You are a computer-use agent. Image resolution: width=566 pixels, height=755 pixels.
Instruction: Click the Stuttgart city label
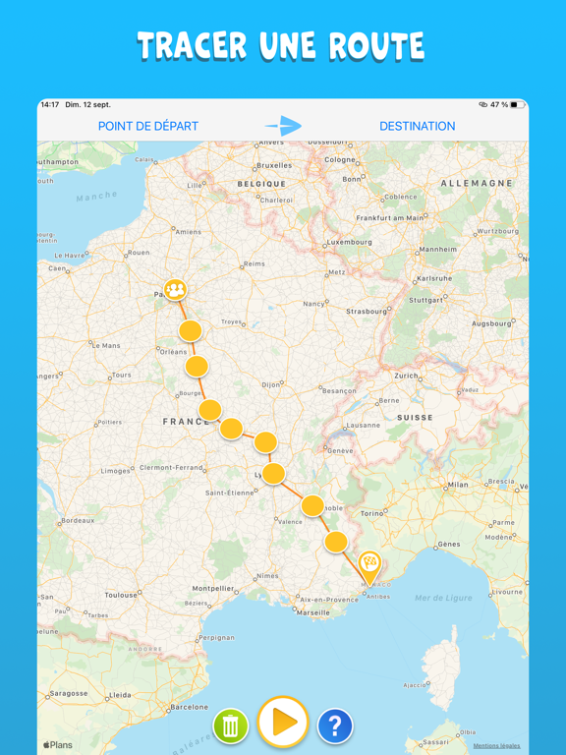(425, 300)
